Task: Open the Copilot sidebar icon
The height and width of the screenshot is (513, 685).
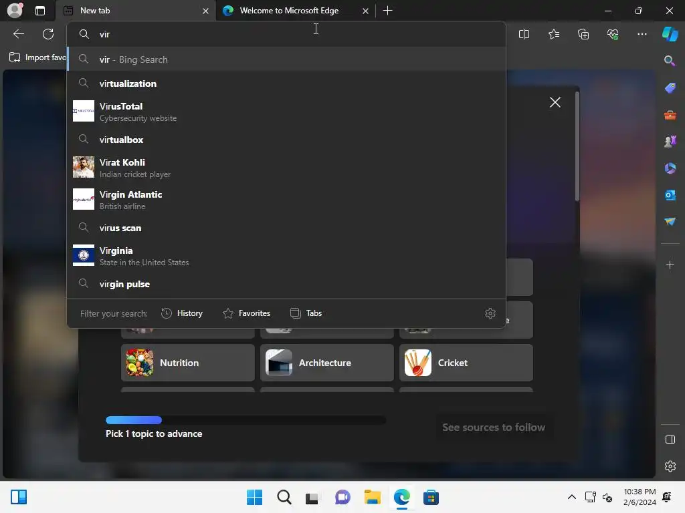Action: 670,34
